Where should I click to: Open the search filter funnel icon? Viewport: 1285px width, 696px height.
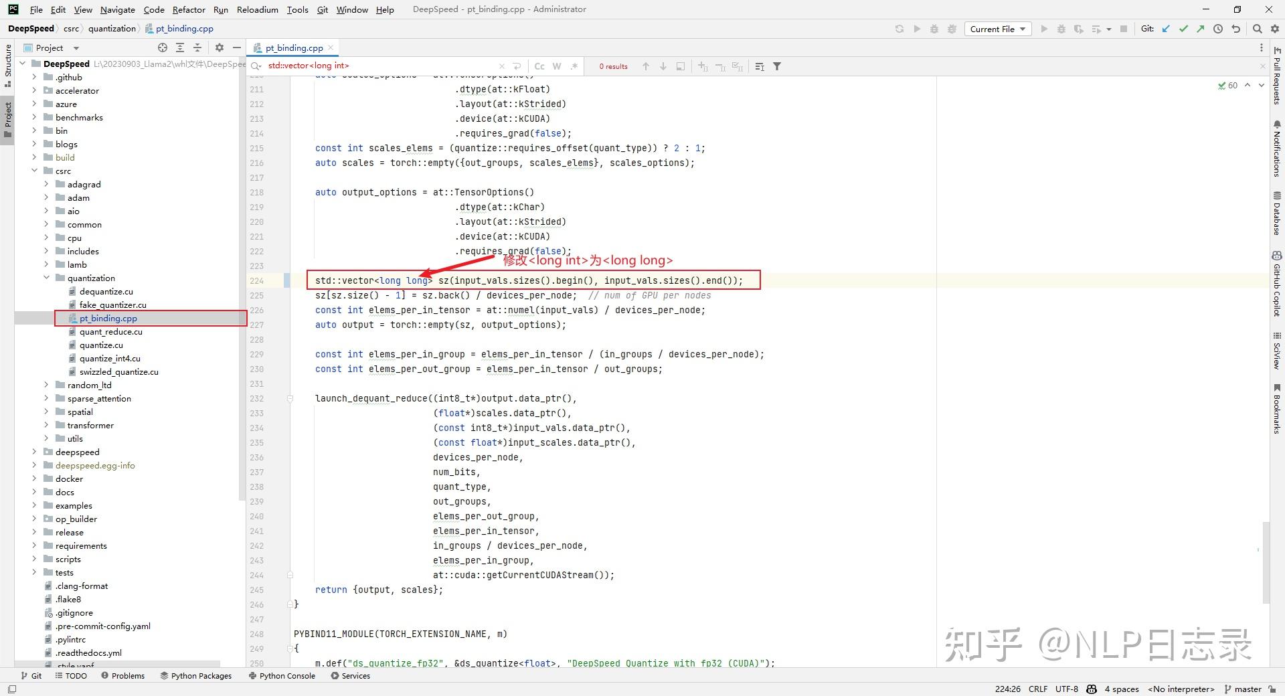pos(777,66)
